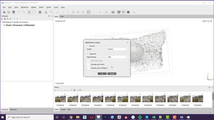Click the Show Cameras camera icon
This screenshot has width=214, height=120.
coord(113,12)
